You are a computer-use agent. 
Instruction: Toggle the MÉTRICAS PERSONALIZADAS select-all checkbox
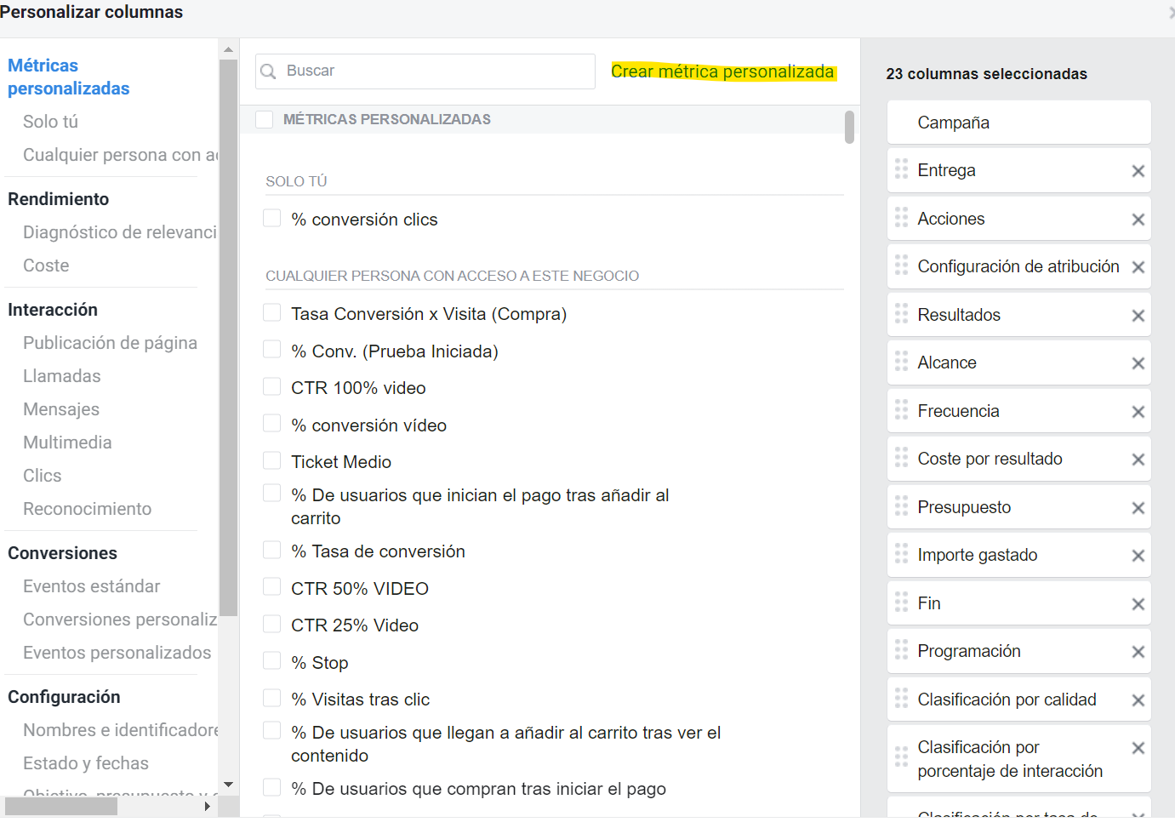pyautogui.click(x=264, y=119)
